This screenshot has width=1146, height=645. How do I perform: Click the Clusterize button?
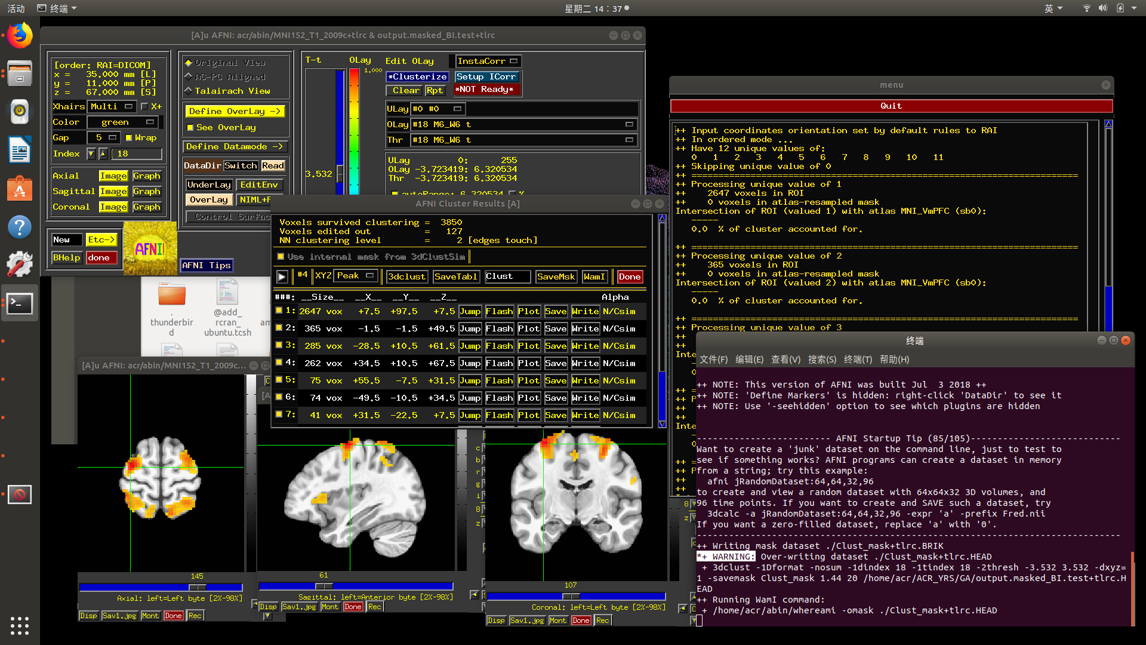(417, 76)
